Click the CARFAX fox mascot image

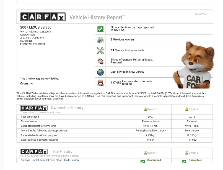click(194, 65)
